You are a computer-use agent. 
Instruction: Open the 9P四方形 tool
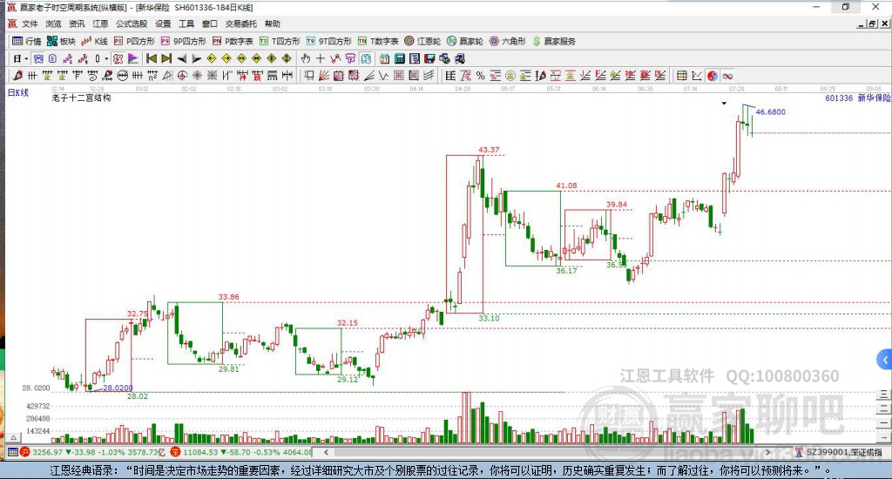pos(183,41)
